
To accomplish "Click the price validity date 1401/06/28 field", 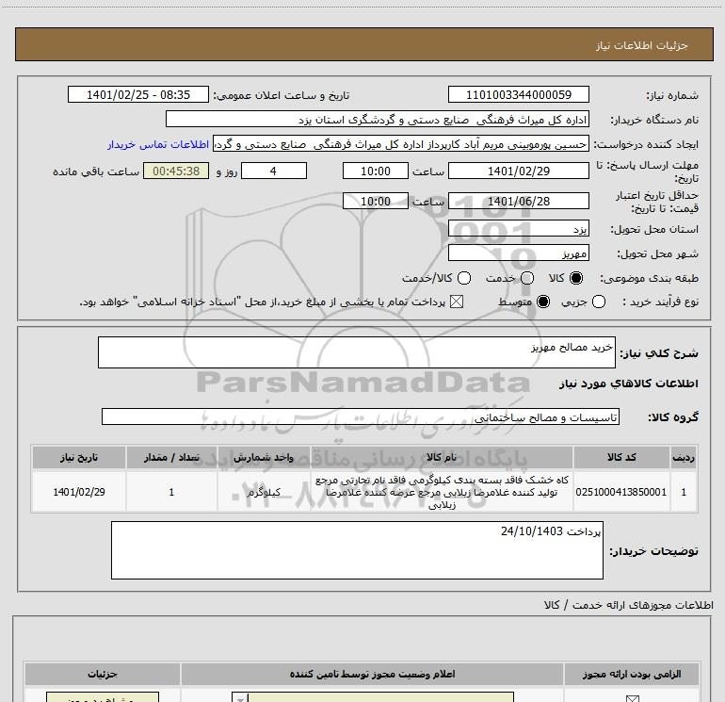I will click(518, 201).
